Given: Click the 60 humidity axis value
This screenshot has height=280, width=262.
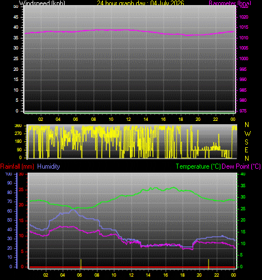Looking at the screenshot, I should (x=10, y=211).
